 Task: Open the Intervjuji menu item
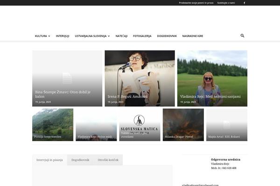tap(63, 36)
